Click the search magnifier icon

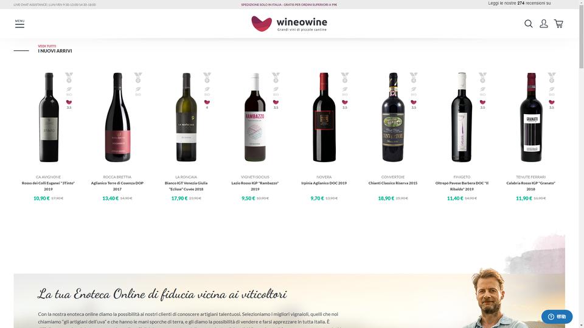[528, 24]
